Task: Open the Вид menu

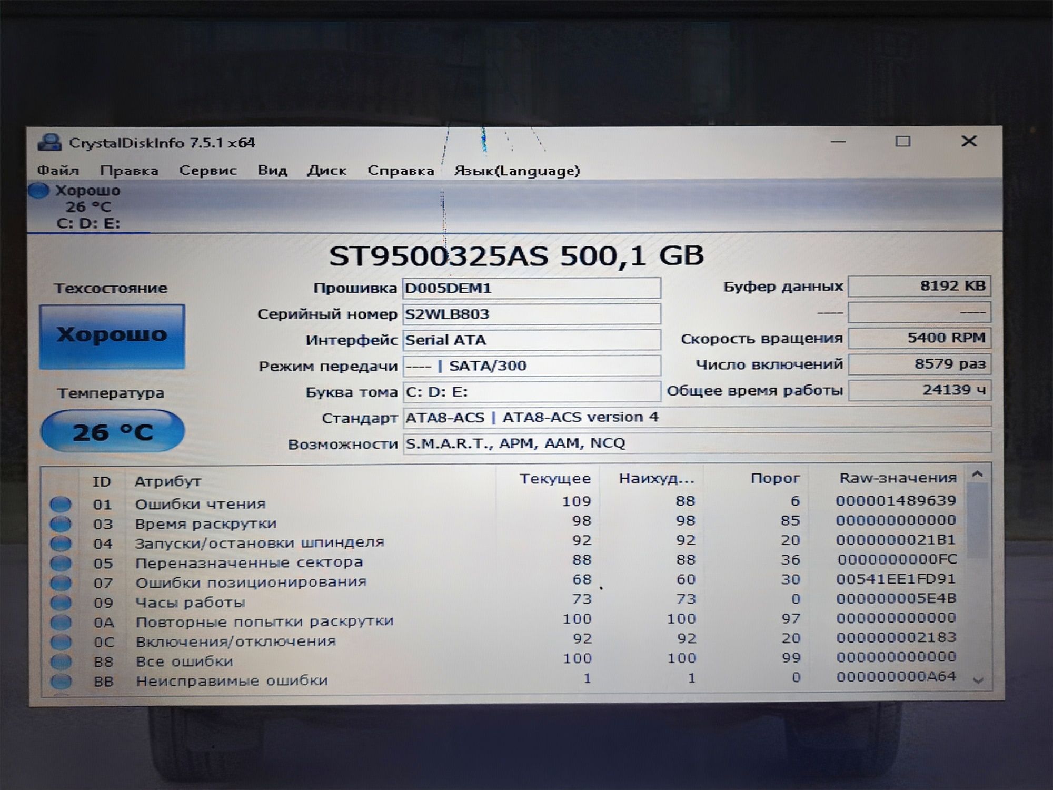Action: pyautogui.click(x=272, y=171)
